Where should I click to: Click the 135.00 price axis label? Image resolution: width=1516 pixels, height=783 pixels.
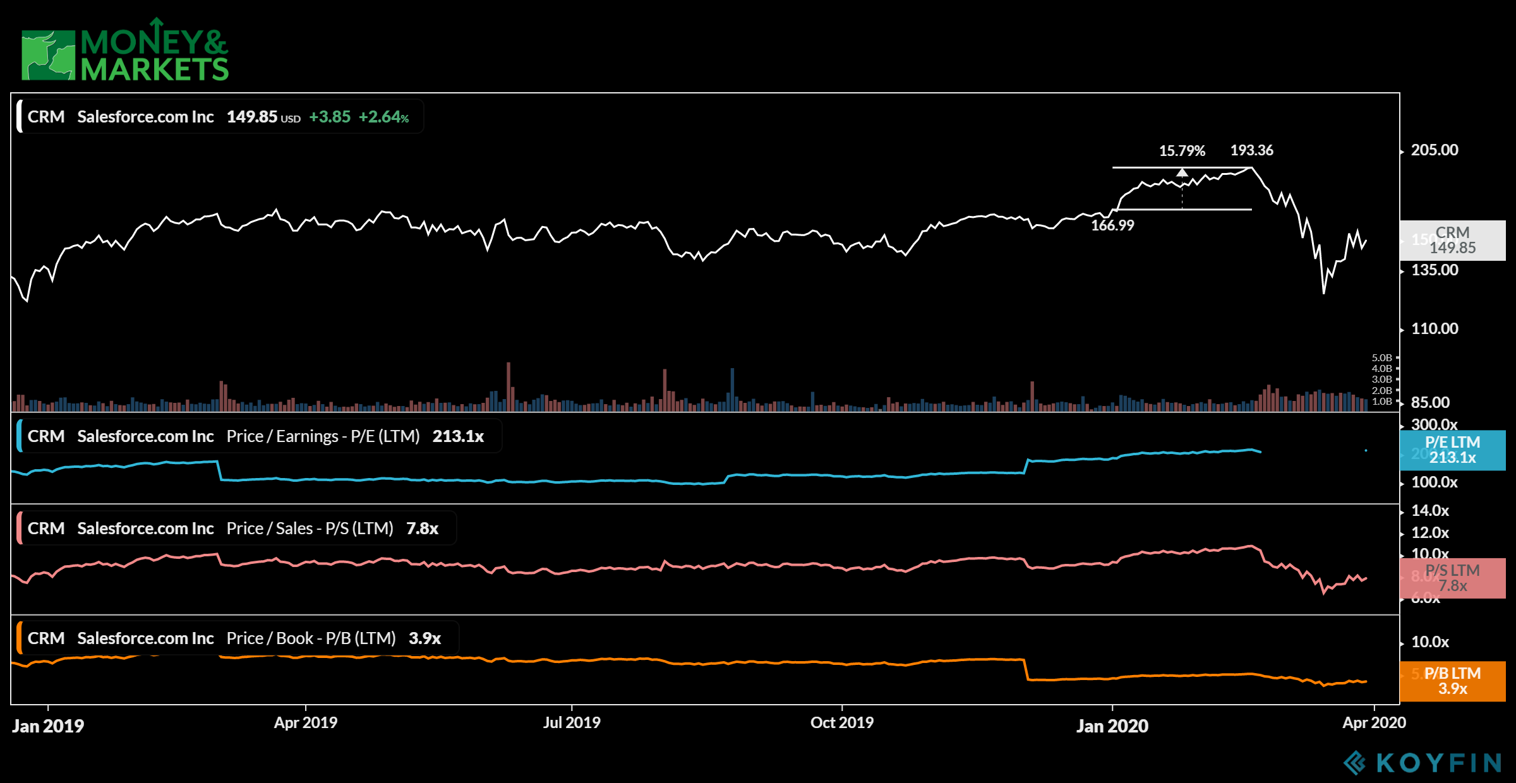[x=1435, y=270]
